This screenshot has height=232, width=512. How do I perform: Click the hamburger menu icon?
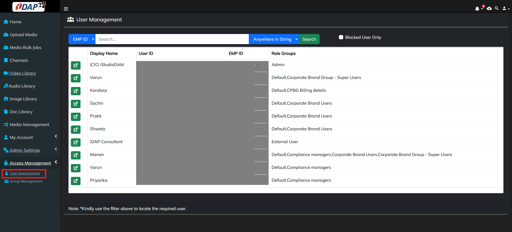pyautogui.click(x=66, y=9)
